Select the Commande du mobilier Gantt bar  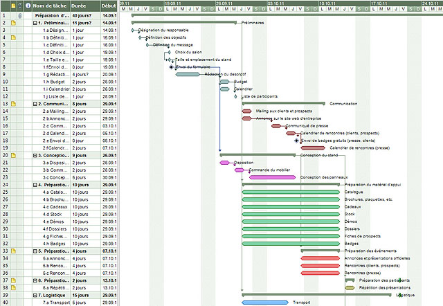tap(239, 170)
